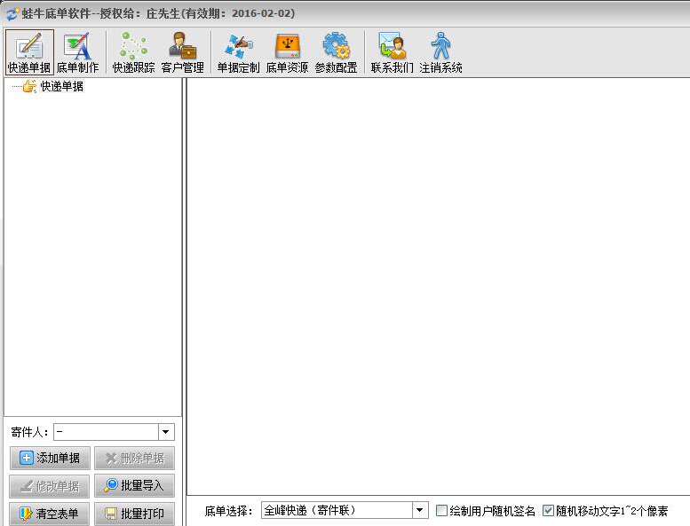690x526 pixels.
Task: Select the 快递单据 tree node
Action: coord(61,86)
